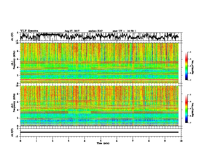Click the '-3' value on ch.1 color bar
The image size is (204, 158).
pyautogui.click(x=190, y=52)
